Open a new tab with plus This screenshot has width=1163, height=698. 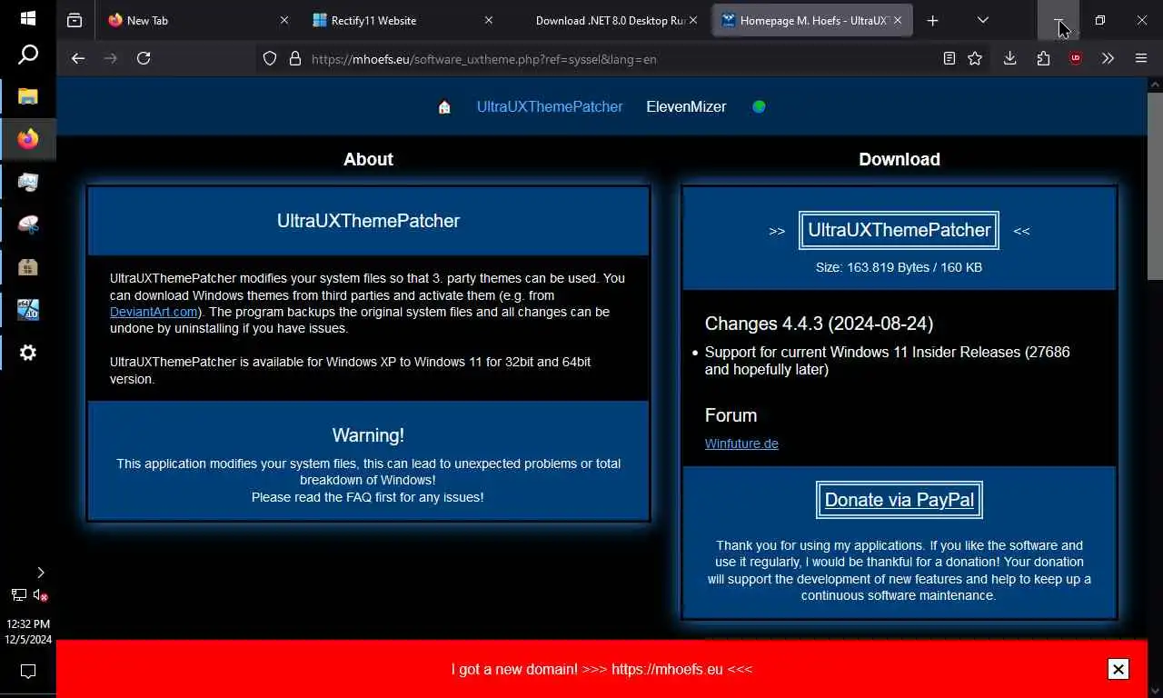pyautogui.click(x=932, y=20)
